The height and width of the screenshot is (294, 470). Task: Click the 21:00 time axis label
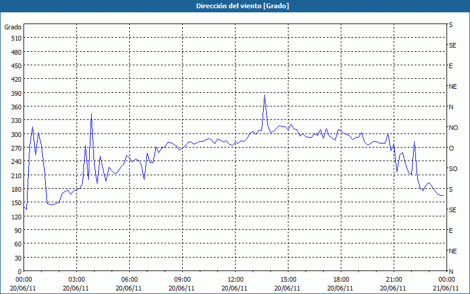click(394, 280)
